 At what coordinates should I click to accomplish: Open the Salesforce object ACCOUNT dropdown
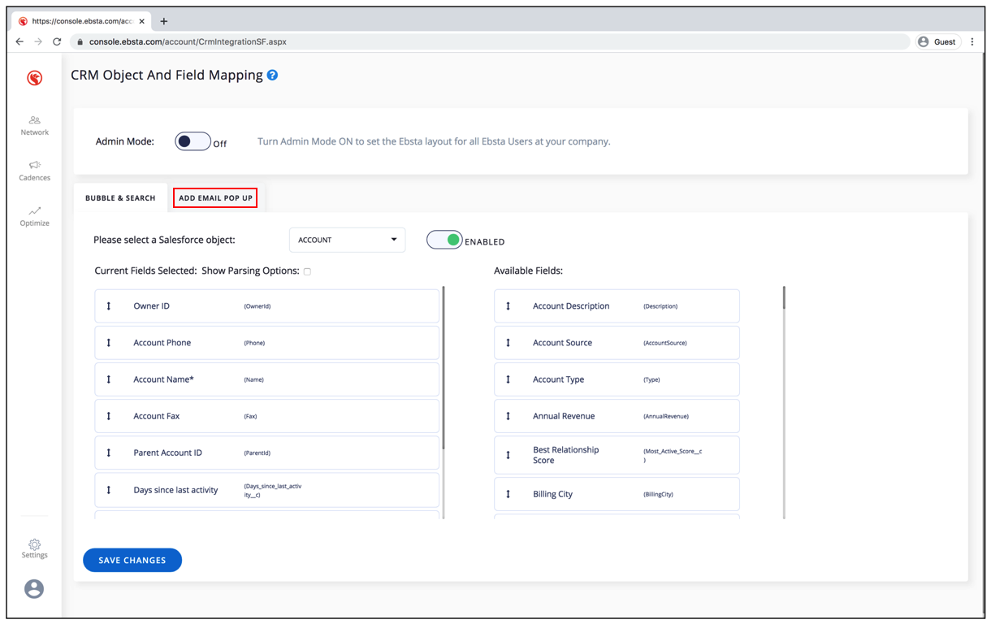click(347, 240)
